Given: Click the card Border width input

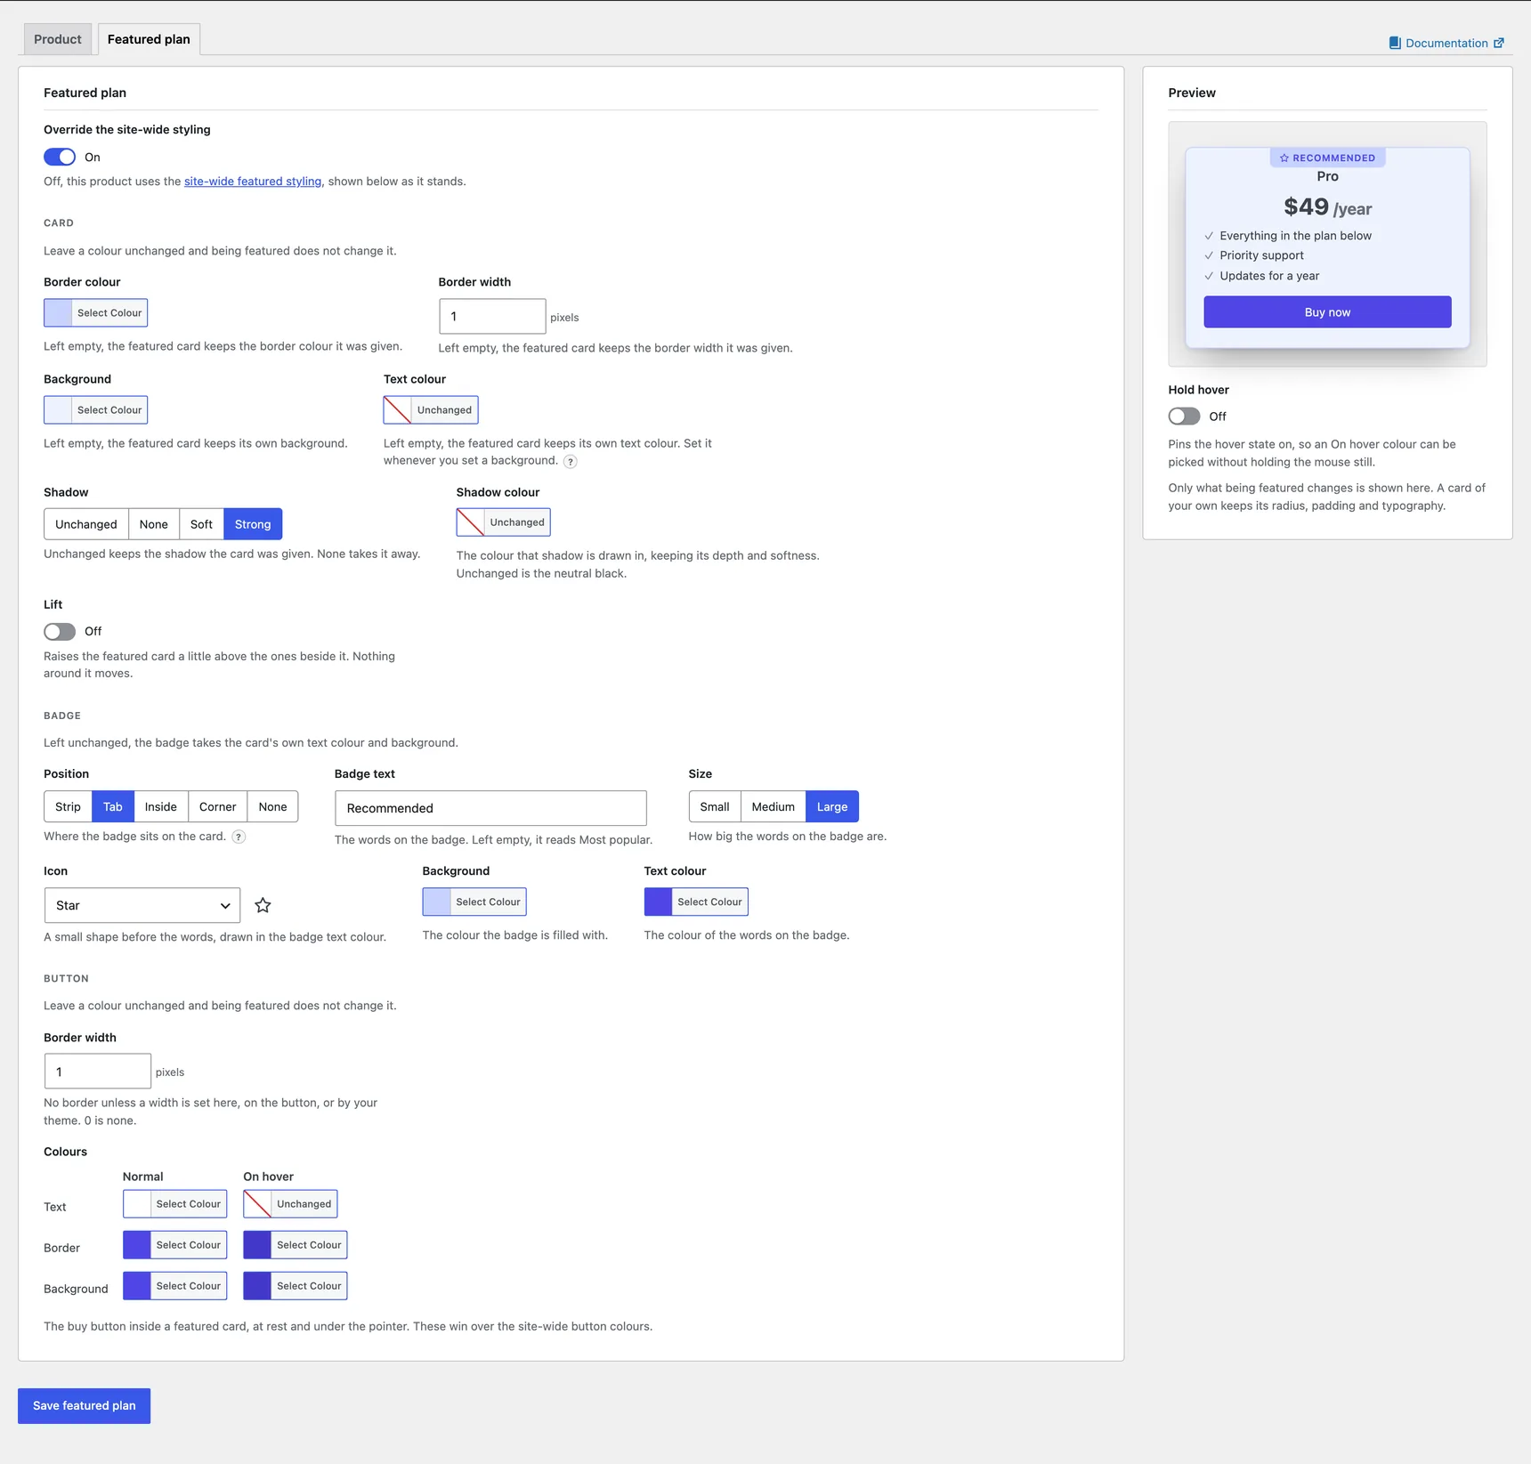Looking at the screenshot, I should [492, 316].
